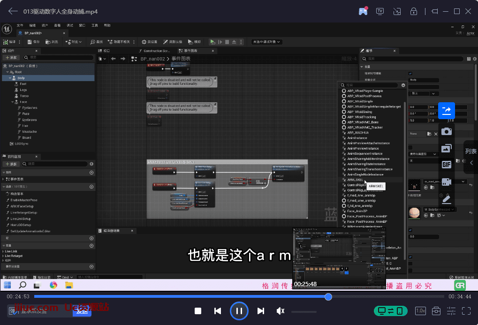
Task: Click the GIF capture icon
Action: pos(447,164)
